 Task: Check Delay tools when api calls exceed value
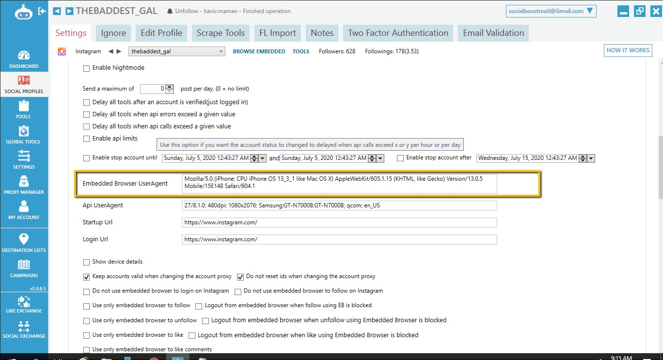pos(87,127)
